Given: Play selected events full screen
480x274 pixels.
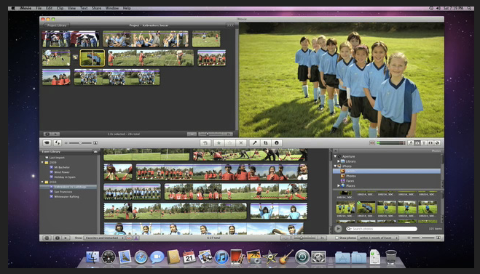Looking at the screenshot, I should pyautogui.click(x=57, y=238).
